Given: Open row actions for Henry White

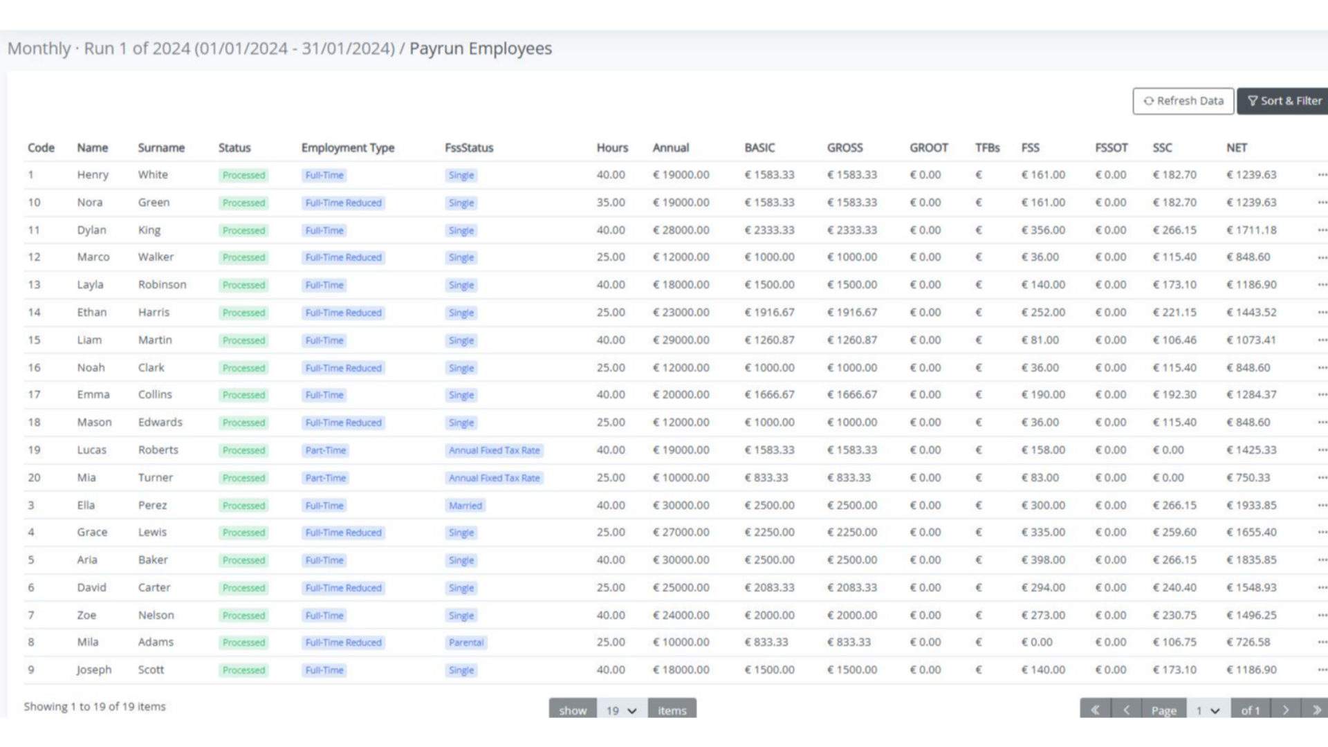Looking at the screenshot, I should 1323,174.
